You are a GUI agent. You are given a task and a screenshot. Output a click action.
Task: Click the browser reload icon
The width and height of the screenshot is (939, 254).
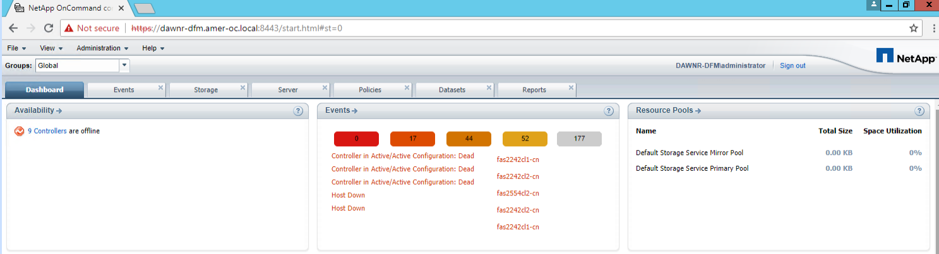click(49, 28)
